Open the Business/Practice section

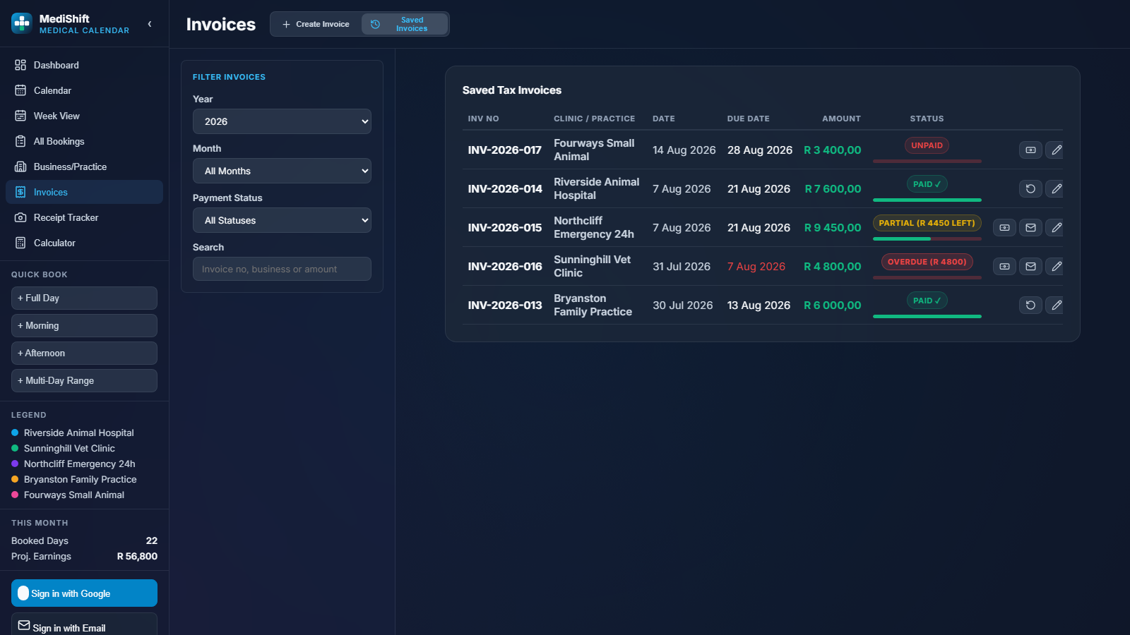pos(84,167)
